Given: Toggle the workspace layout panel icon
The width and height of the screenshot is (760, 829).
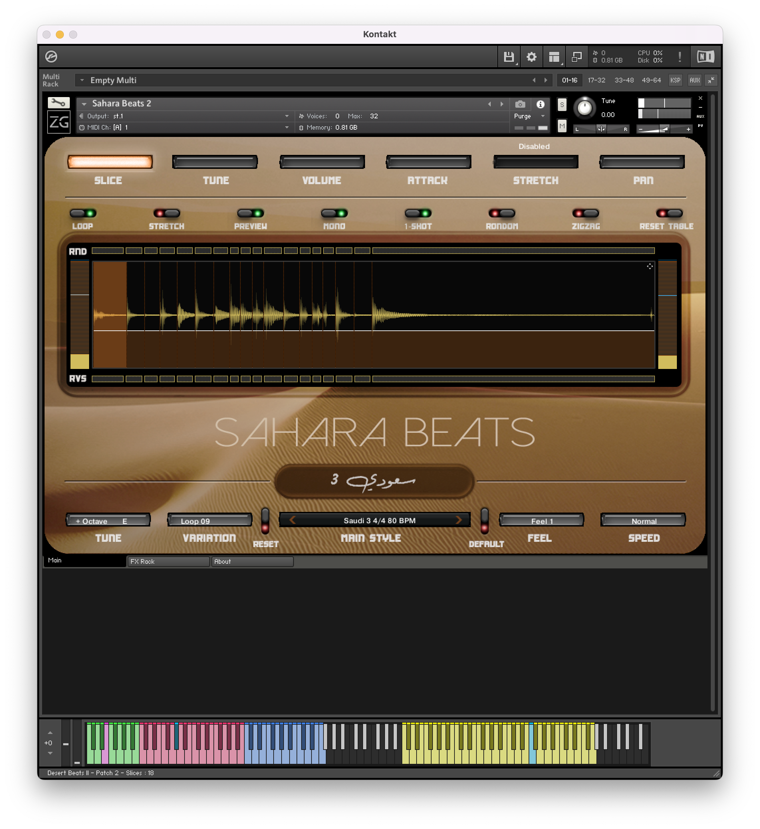Looking at the screenshot, I should pyautogui.click(x=554, y=57).
